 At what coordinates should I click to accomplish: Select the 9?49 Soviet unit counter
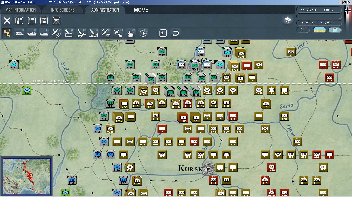pos(110,129)
